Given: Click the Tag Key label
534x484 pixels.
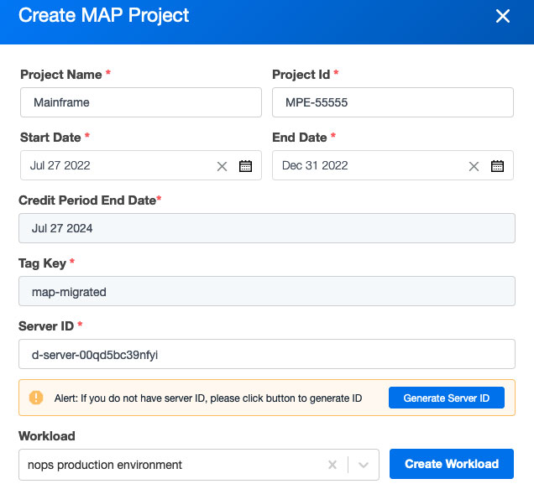Looking at the screenshot, I should (43, 263).
